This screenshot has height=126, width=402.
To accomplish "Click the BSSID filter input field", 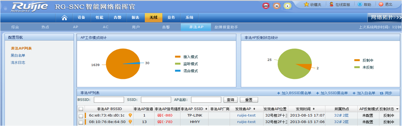I will [109, 100].
